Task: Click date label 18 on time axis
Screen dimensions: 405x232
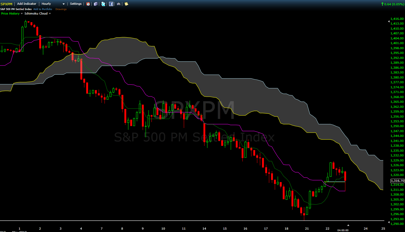Action: click(286, 229)
